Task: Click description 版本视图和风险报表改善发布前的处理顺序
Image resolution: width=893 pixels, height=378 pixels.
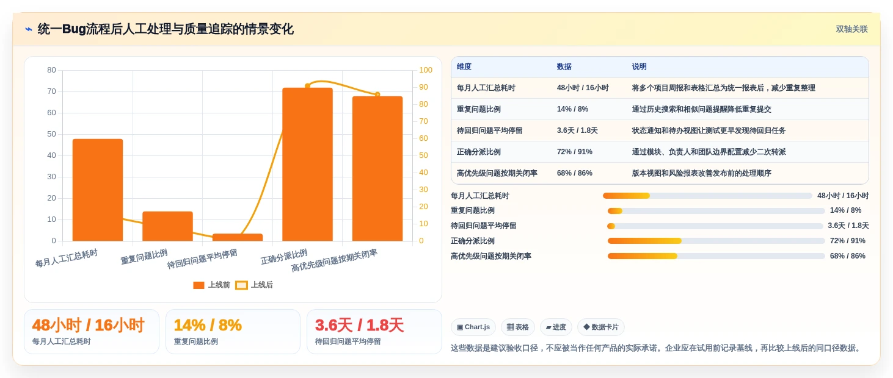Action: [x=701, y=173]
